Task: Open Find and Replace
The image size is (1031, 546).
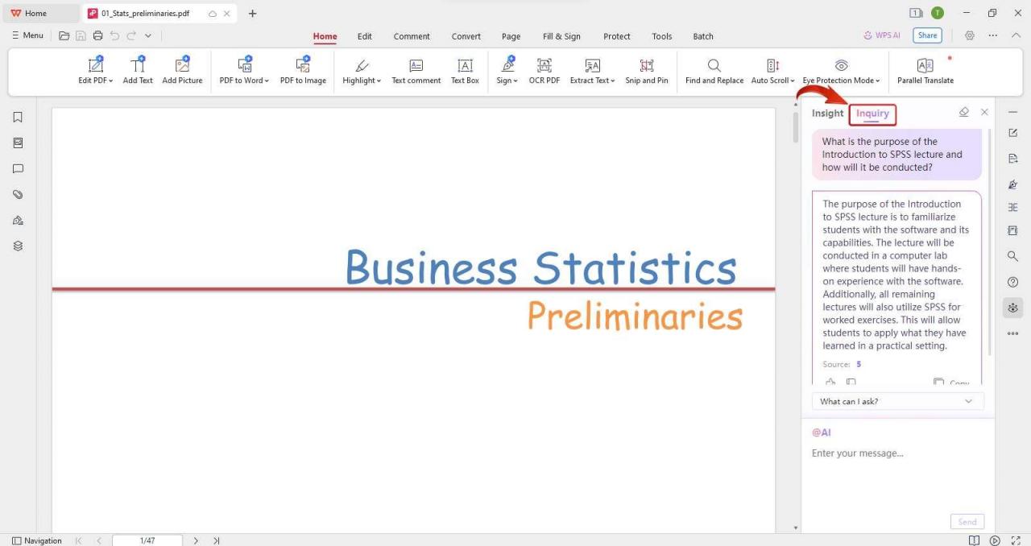Action: (714, 71)
